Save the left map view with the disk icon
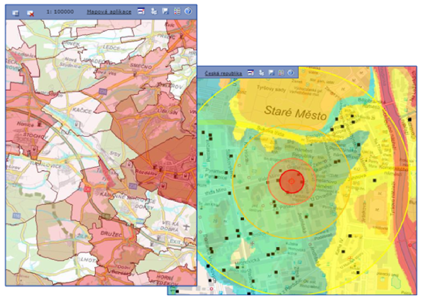The image size is (421, 299). (x=165, y=11)
